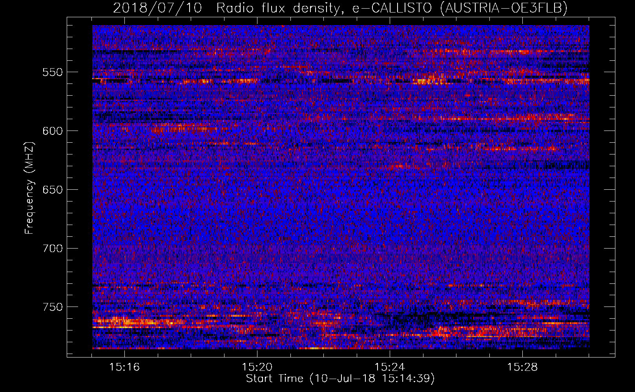Click the 650 frequency tick label
635x392 pixels.
(x=53, y=190)
